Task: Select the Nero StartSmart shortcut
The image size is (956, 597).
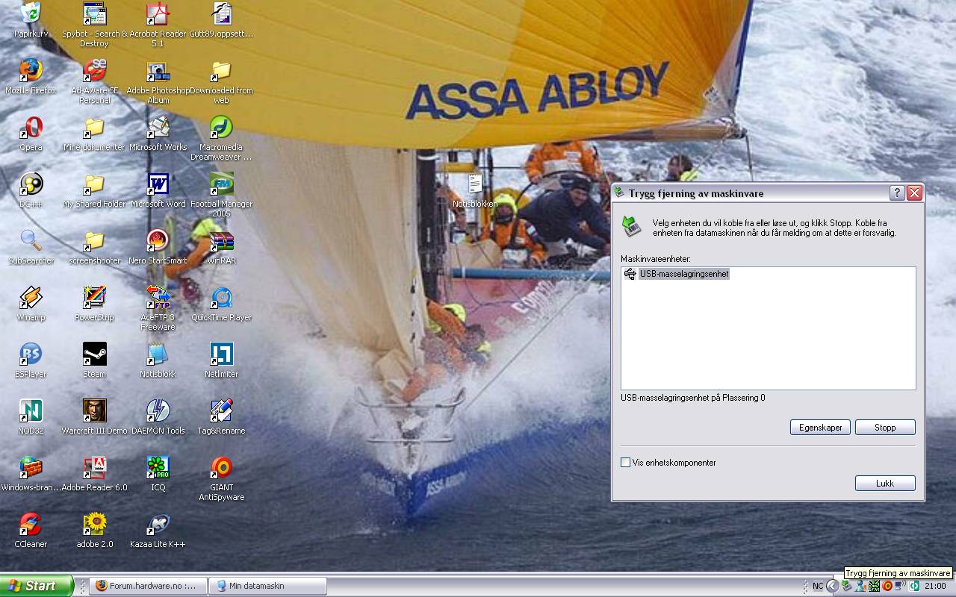Action: [x=158, y=242]
